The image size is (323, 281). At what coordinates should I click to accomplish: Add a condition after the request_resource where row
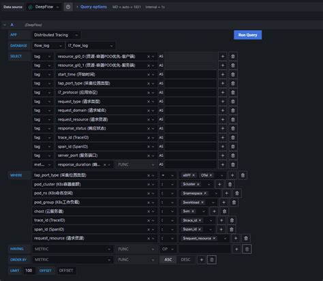[236, 238]
